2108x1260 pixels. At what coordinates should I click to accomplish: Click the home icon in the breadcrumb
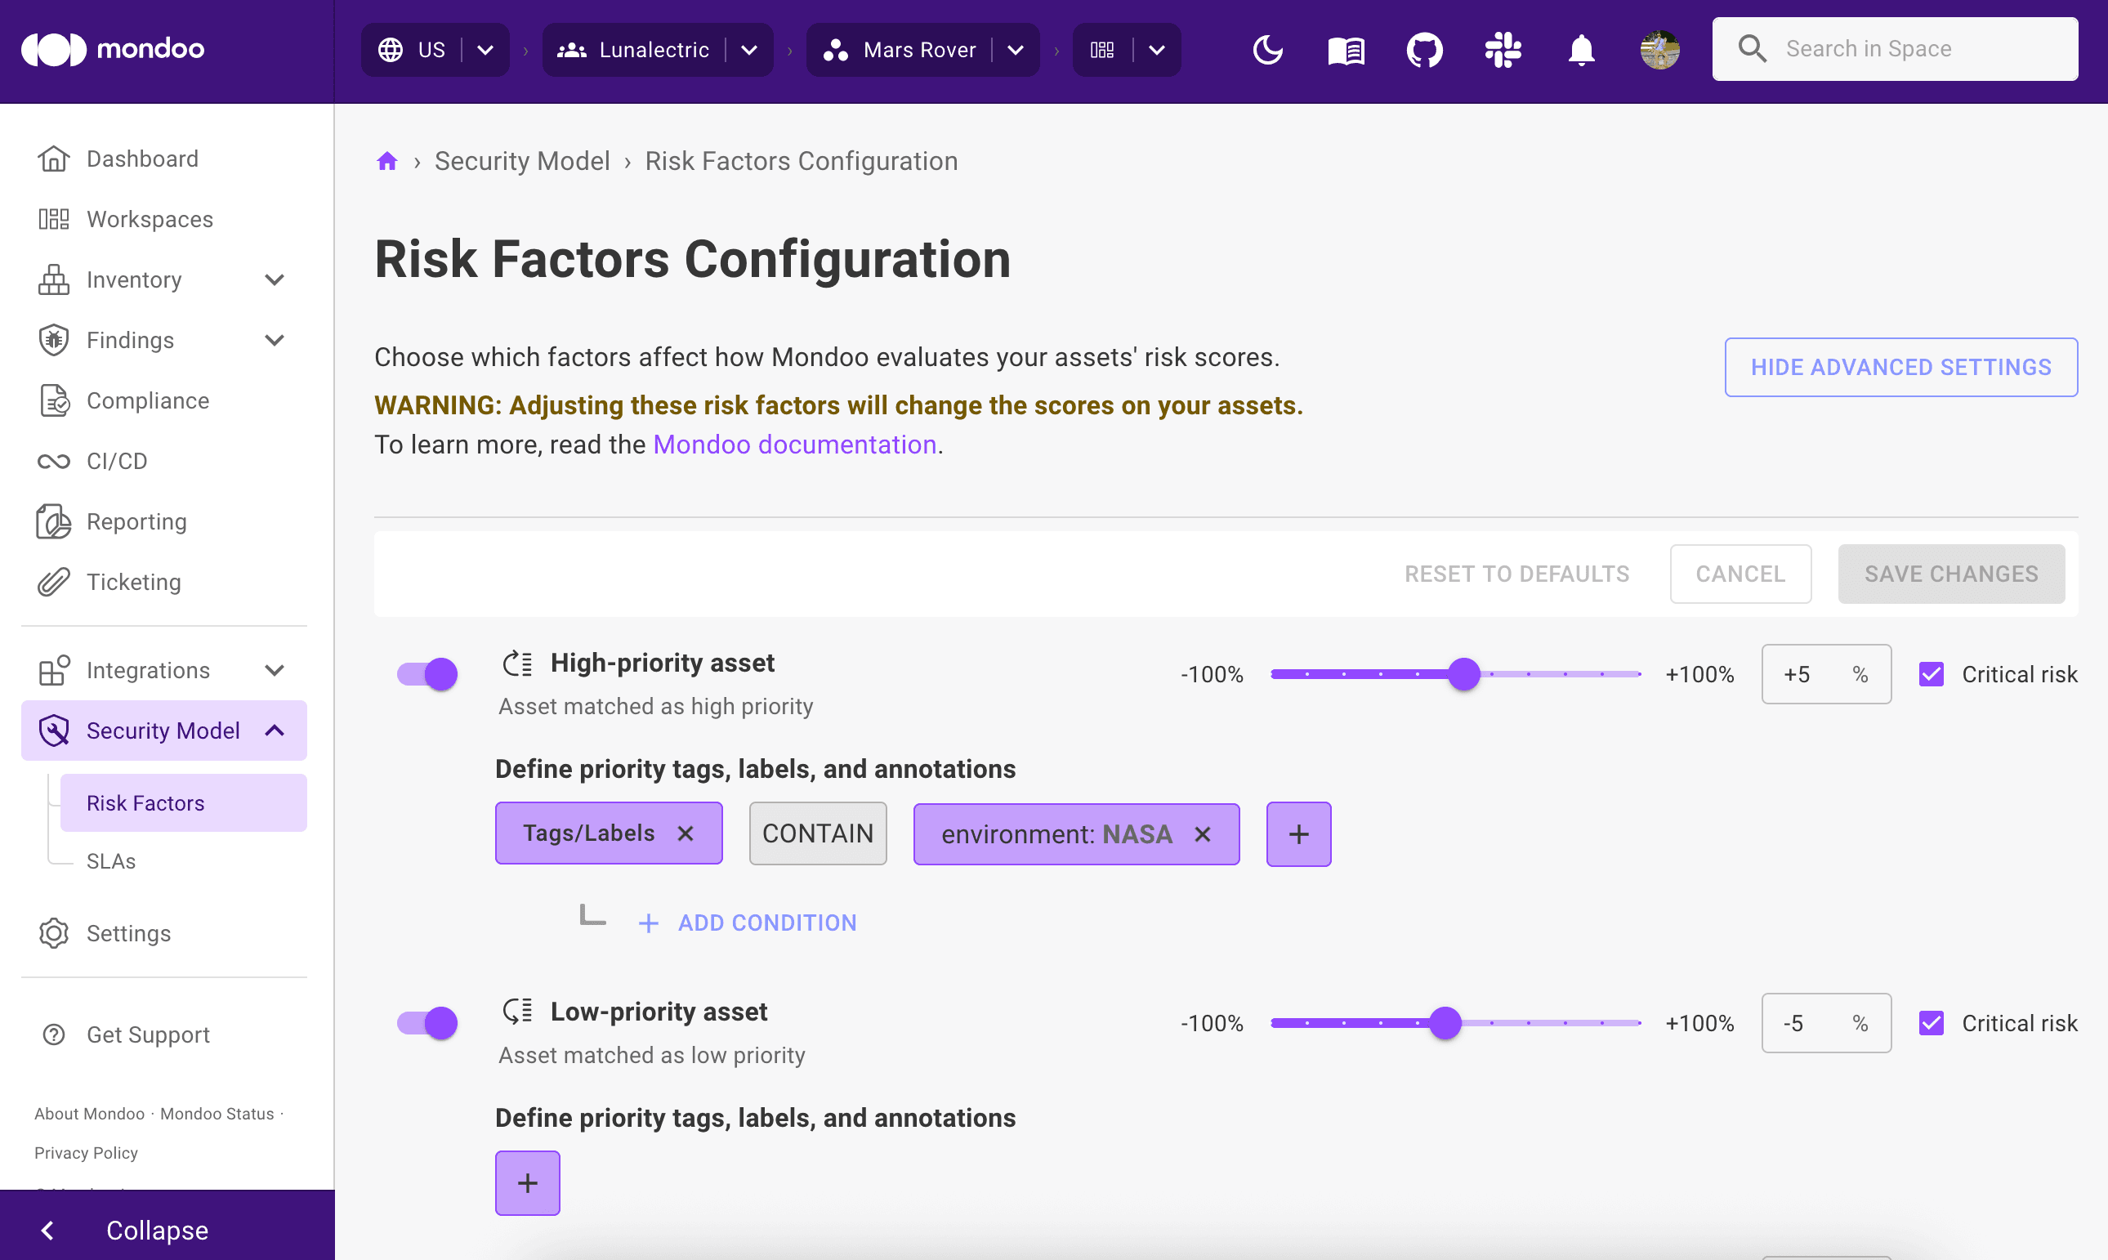[386, 160]
